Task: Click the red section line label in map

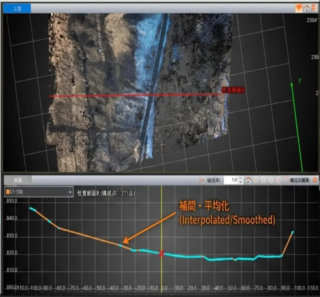Action: (x=233, y=90)
